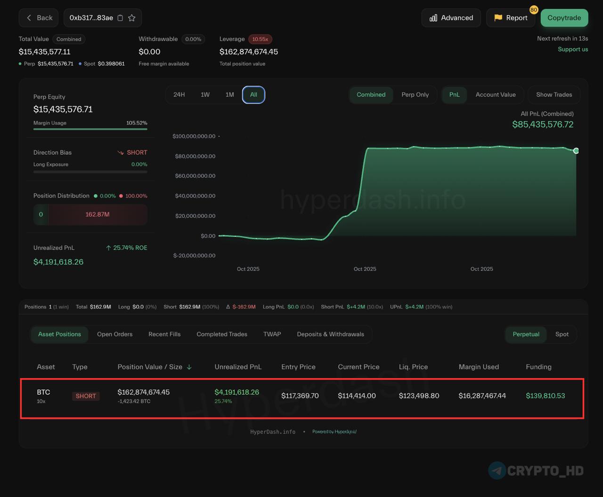Click the Margin Usage progress bar
The width and height of the screenshot is (603, 497).
pyautogui.click(x=90, y=129)
